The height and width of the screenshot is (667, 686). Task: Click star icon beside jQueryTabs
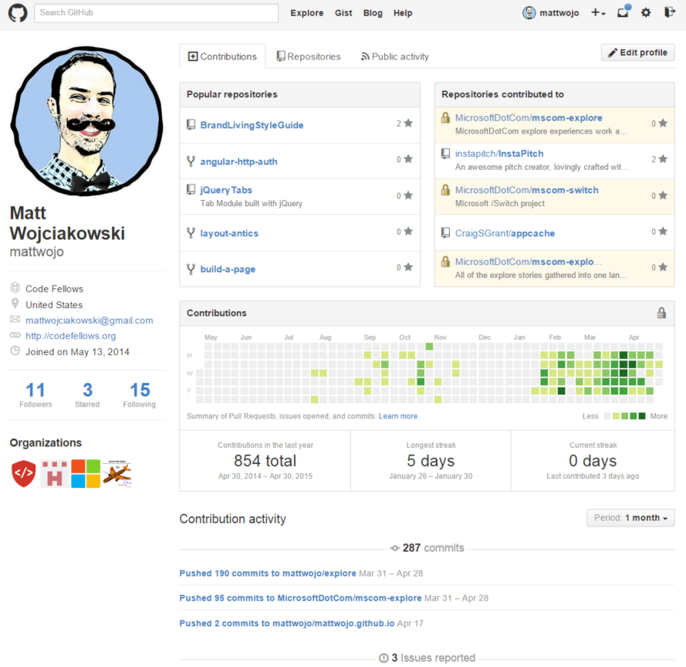(x=408, y=195)
